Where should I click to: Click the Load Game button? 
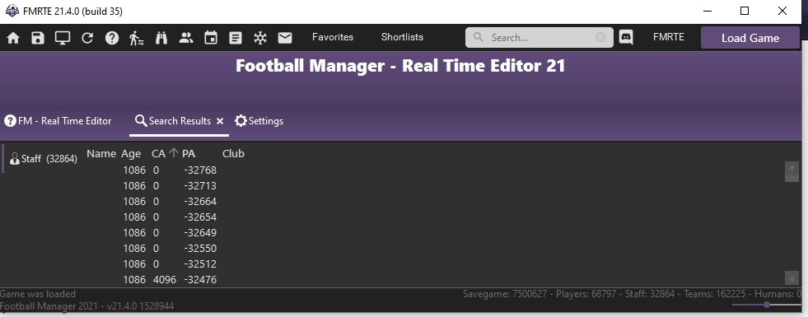(750, 38)
